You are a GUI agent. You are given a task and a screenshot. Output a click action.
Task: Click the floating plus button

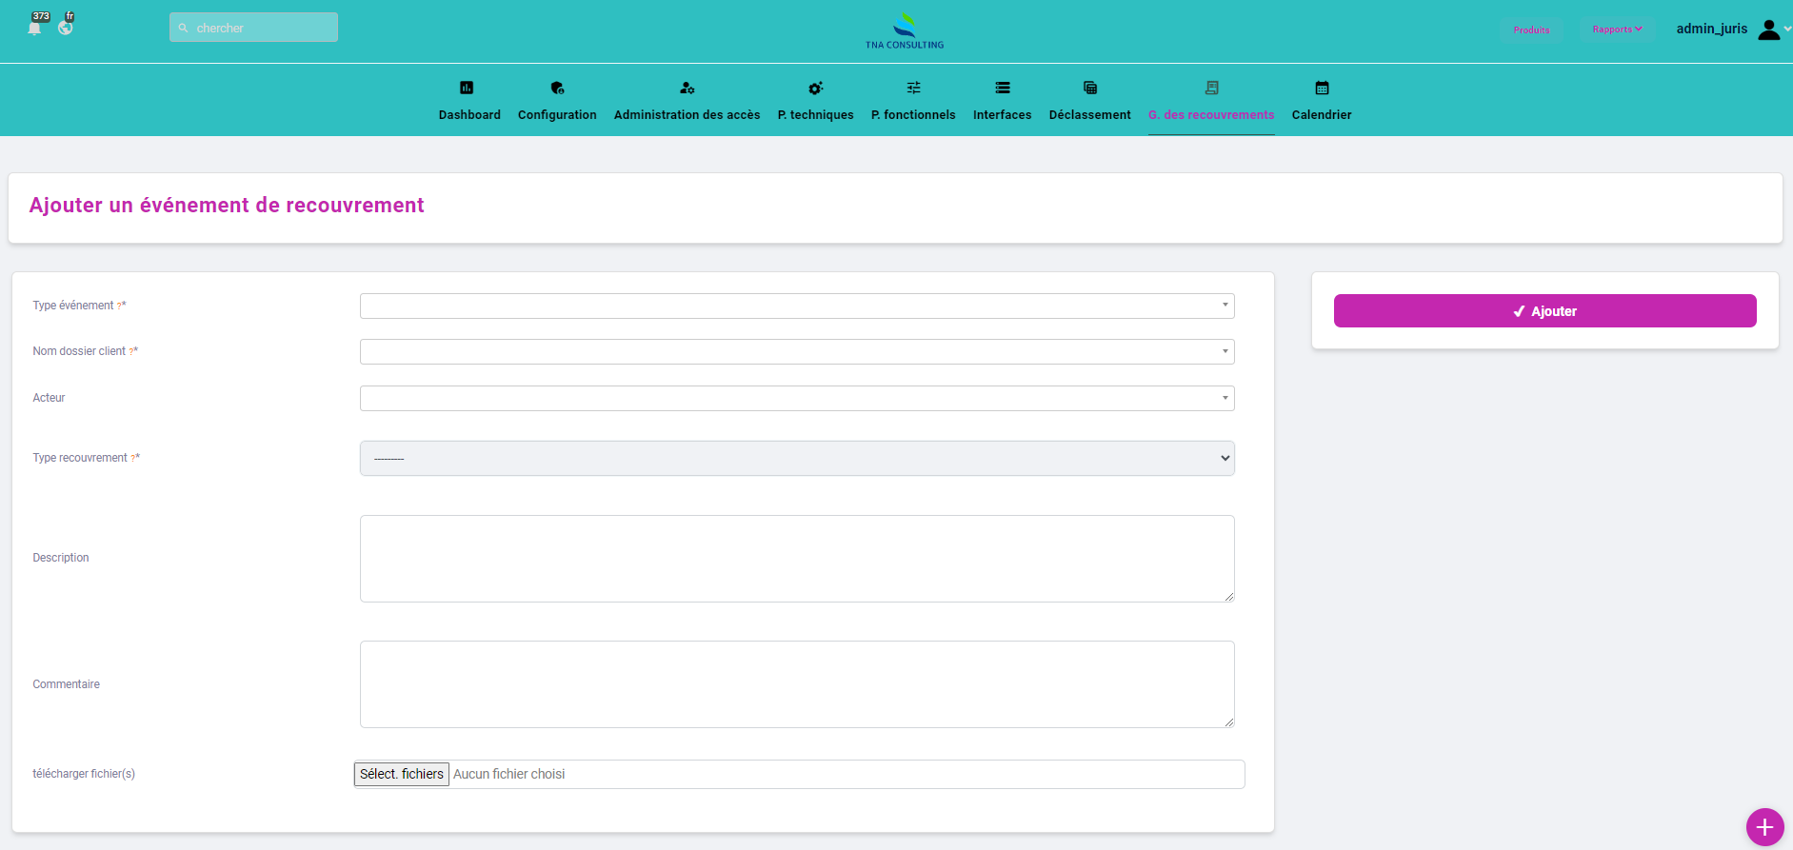coord(1763,827)
